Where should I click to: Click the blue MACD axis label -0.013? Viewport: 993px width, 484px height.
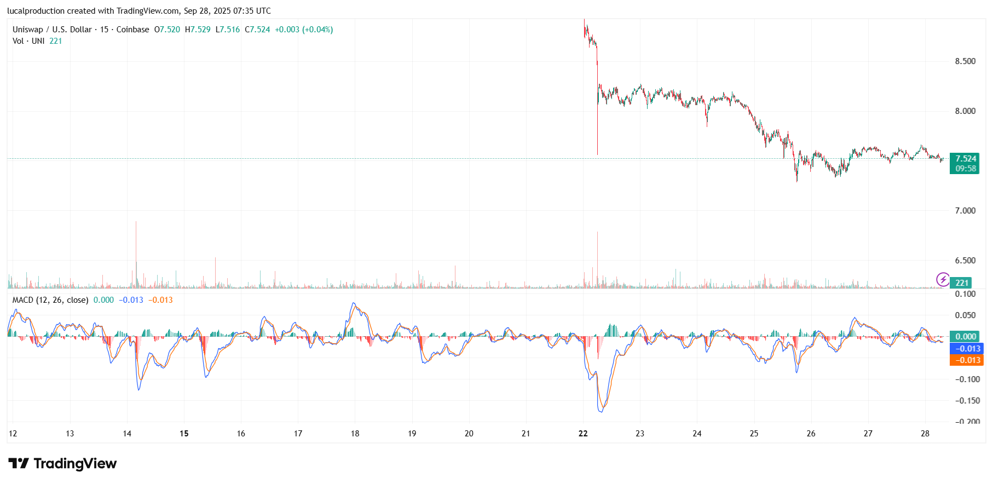(967, 349)
